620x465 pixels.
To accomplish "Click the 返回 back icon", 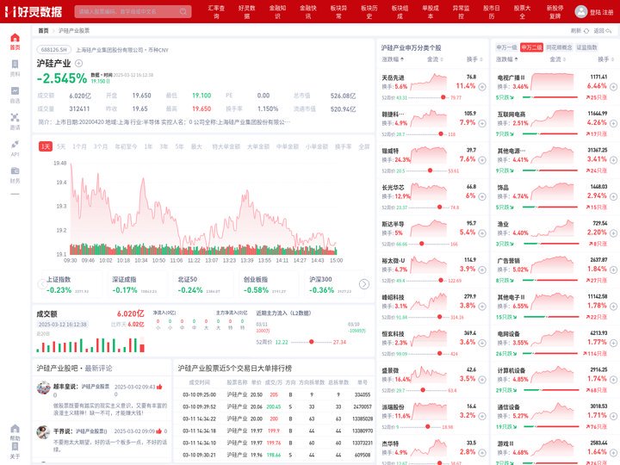I will (608, 31).
